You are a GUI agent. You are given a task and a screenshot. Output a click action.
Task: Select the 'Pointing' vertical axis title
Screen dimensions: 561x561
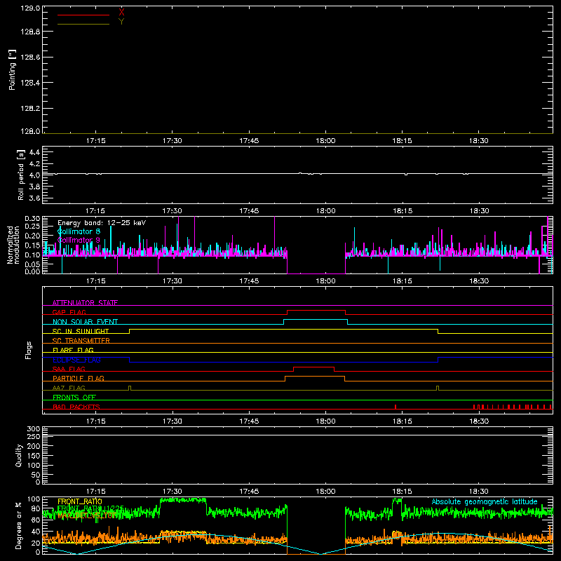pos(12,70)
